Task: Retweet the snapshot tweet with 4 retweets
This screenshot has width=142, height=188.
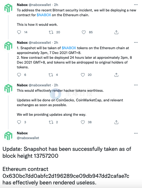Action: [x=51, y=75]
